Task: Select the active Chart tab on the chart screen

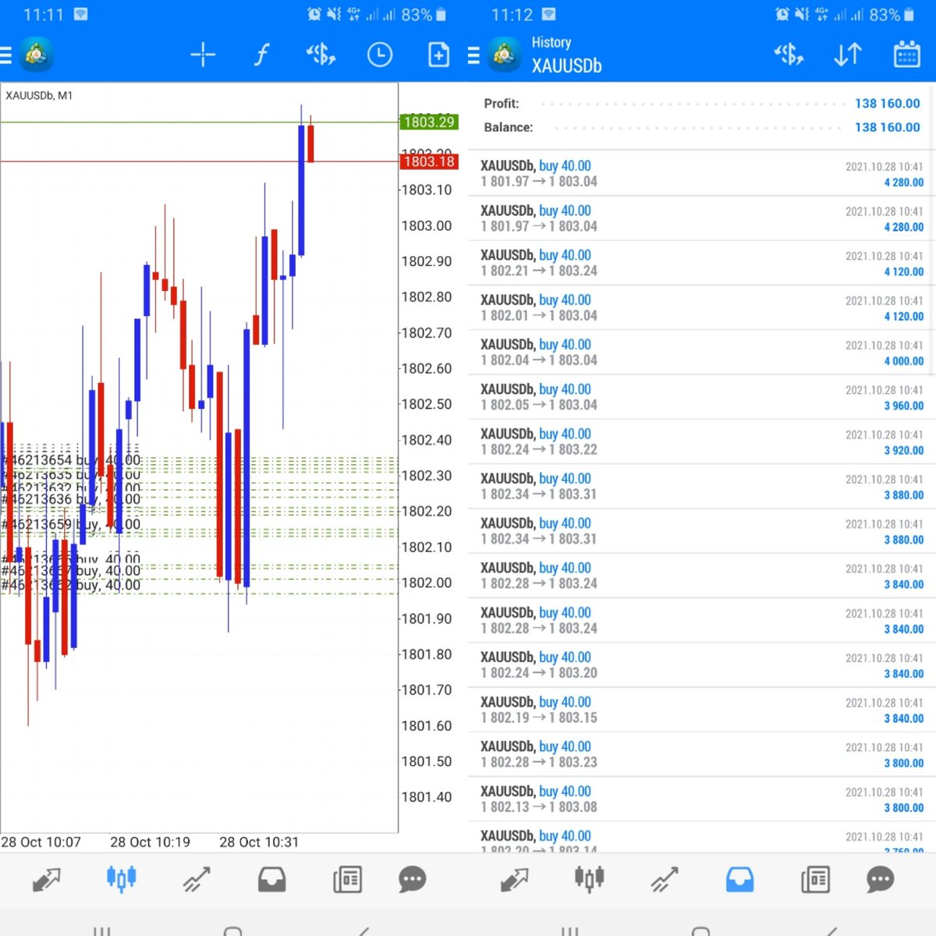Action: click(x=121, y=880)
